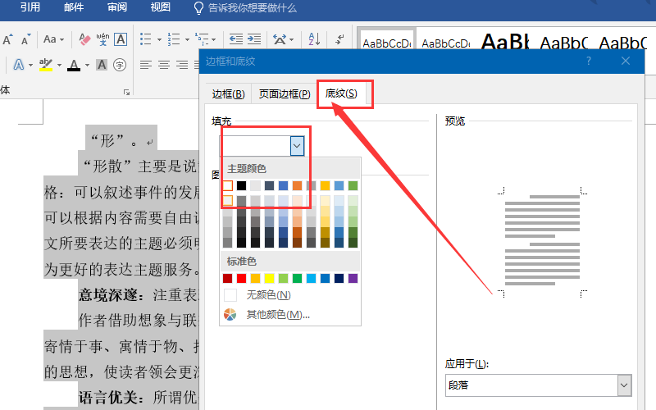The width and height of the screenshot is (656, 410).
Task: Click the yellow Text Highlight Color icon
Action: click(x=46, y=65)
